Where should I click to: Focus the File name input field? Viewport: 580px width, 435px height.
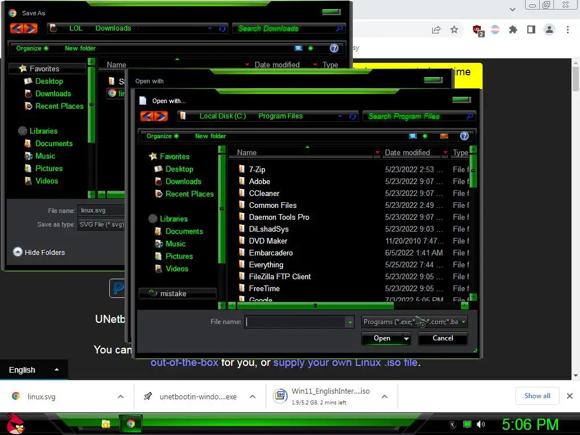click(x=295, y=322)
